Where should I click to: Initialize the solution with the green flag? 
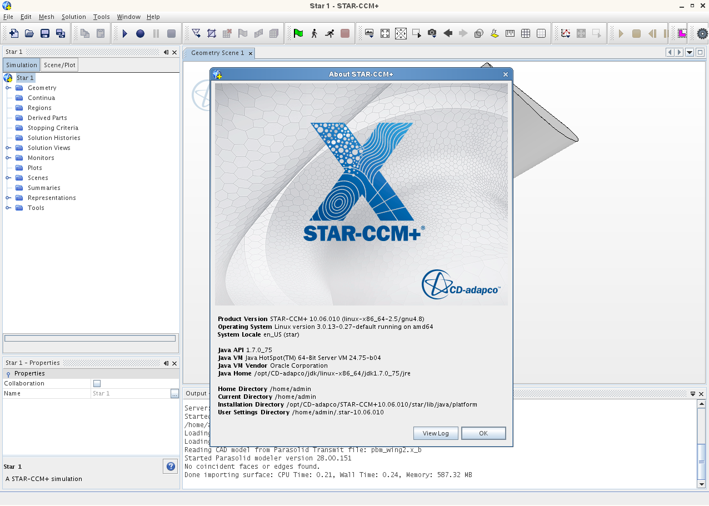click(298, 33)
